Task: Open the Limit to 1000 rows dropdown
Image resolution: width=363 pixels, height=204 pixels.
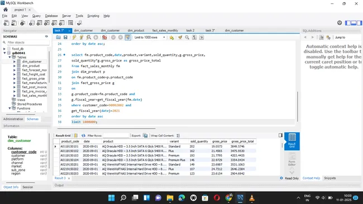Action: [x=150, y=37]
